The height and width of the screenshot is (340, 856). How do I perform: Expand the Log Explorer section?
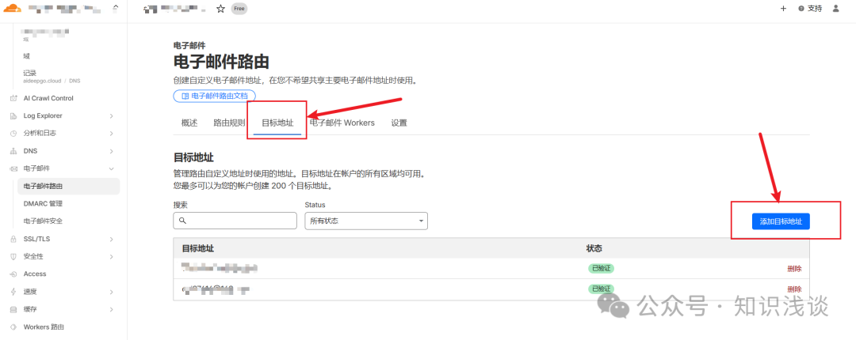[x=111, y=115]
